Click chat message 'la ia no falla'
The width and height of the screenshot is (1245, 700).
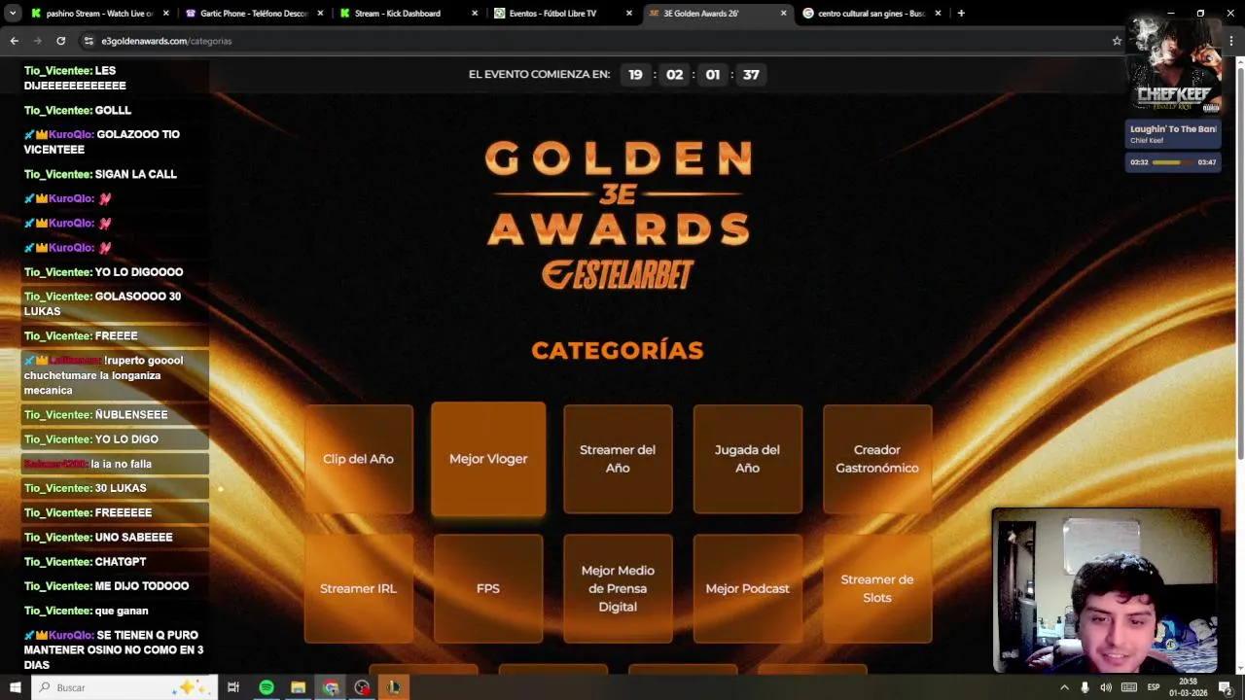(121, 464)
